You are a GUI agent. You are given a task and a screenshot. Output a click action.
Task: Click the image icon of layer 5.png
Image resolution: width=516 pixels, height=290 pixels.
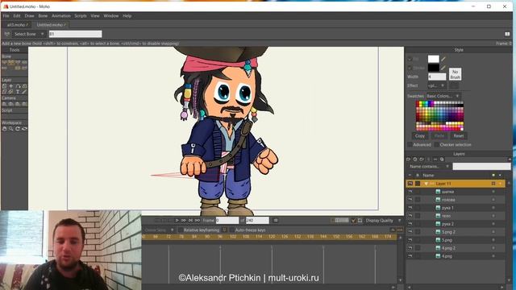point(438,240)
